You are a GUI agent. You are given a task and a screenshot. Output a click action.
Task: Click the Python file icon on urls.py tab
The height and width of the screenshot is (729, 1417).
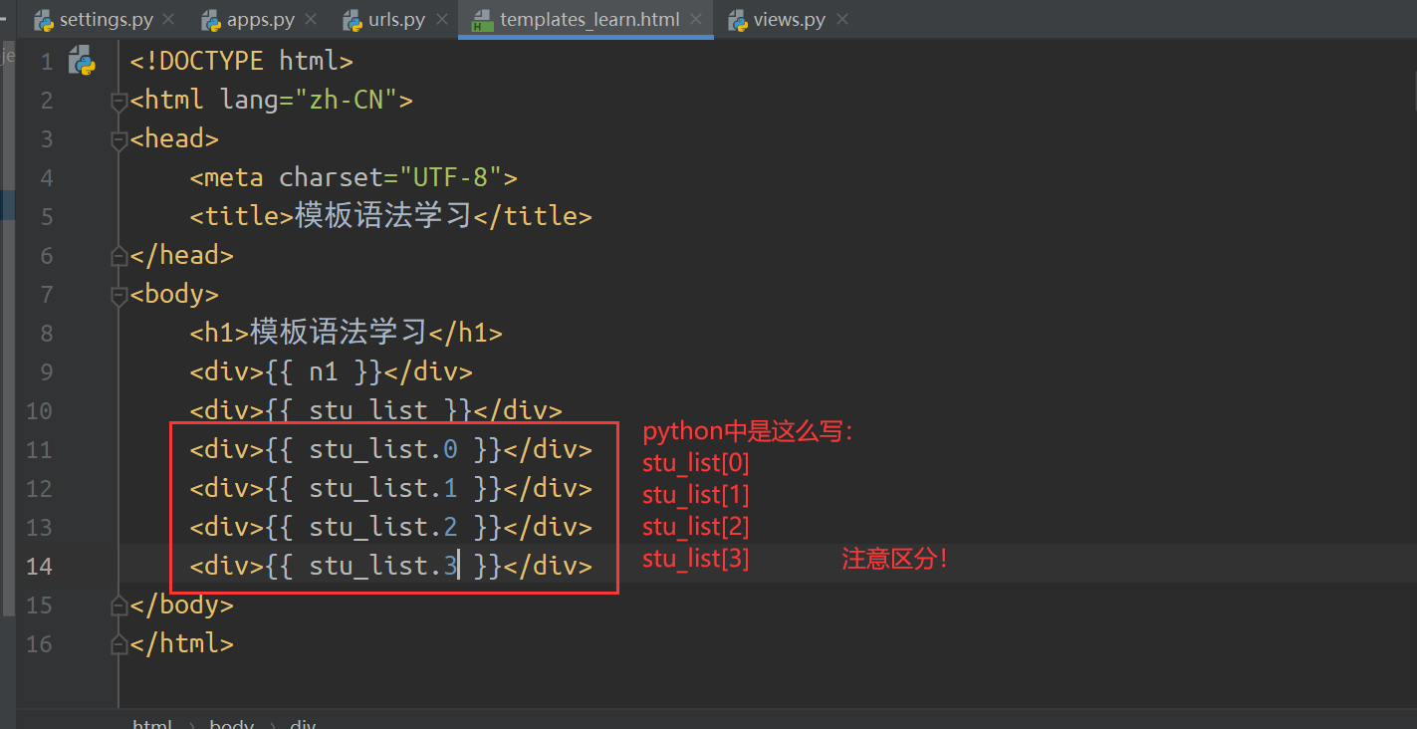[352, 20]
